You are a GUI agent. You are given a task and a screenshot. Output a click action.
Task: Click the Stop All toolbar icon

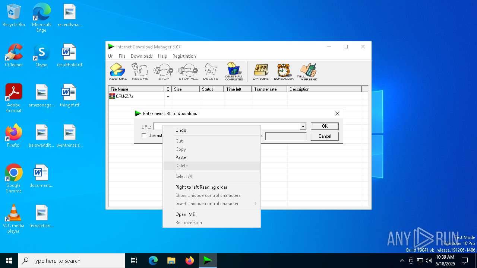188,71
